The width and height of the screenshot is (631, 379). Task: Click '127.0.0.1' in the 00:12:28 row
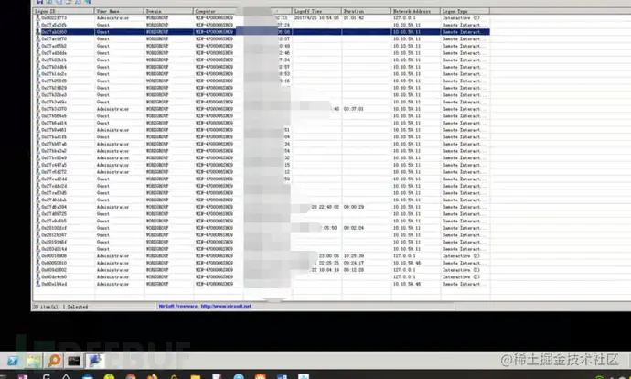[x=404, y=270]
